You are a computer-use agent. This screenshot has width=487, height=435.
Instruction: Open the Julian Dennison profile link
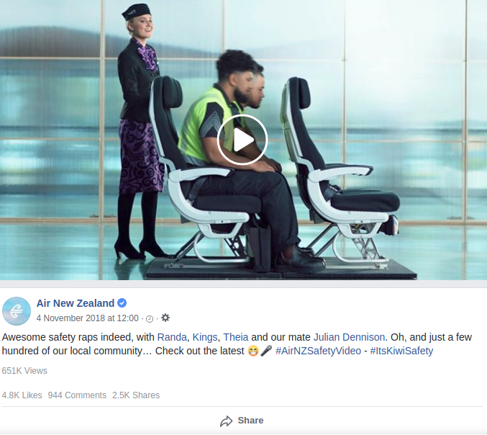[x=349, y=337]
